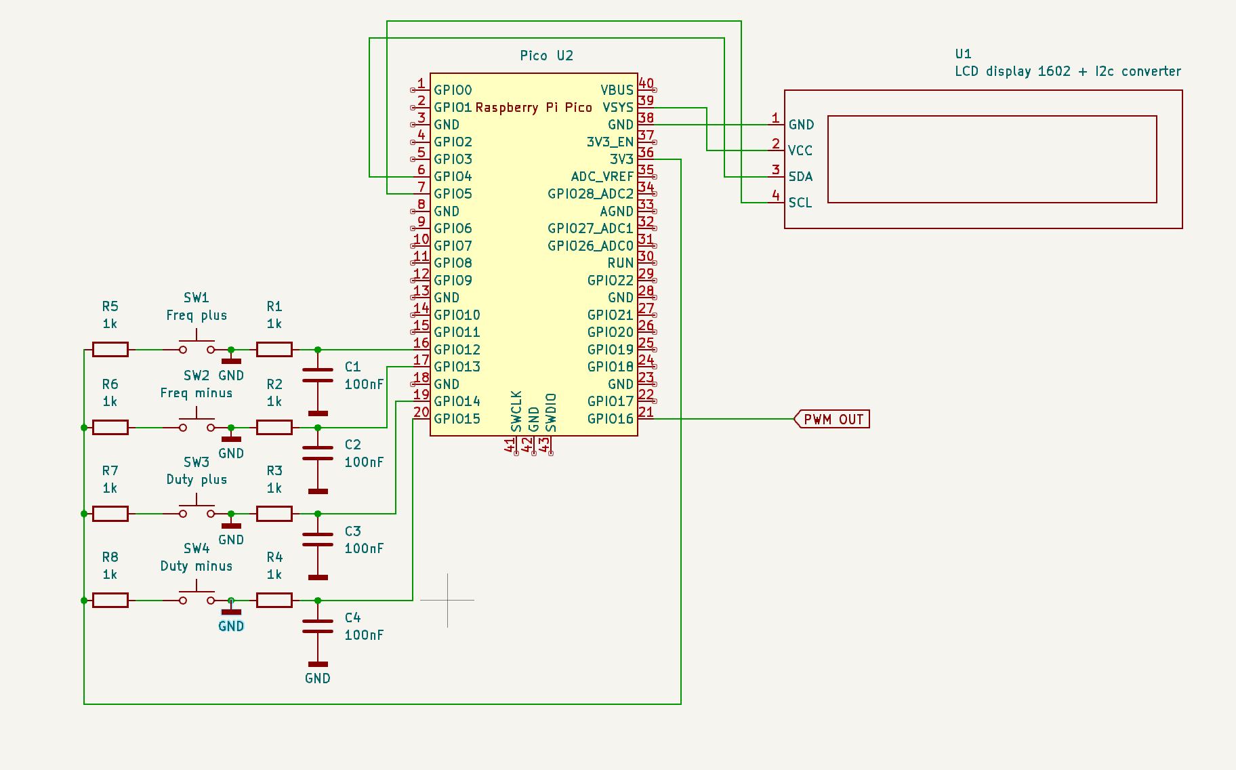The width and height of the screenshot is (1236, 770).
Task: Click the highlighted GND label under SW4
Action: click(x=231, y=626)
